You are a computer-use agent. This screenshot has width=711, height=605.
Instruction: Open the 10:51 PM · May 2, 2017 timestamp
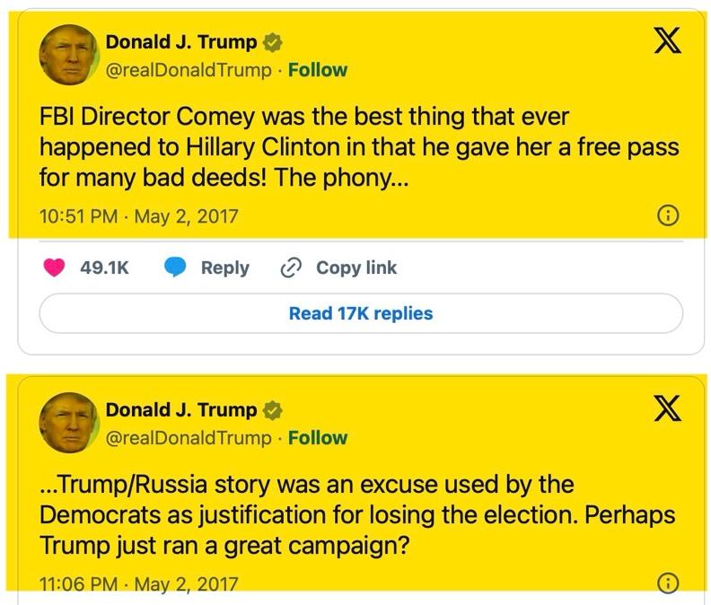click(x=139, y=216)
